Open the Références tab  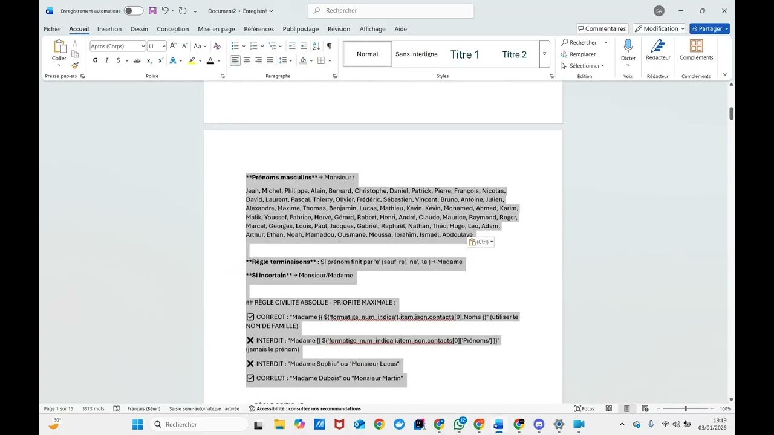tap(259, 29)
